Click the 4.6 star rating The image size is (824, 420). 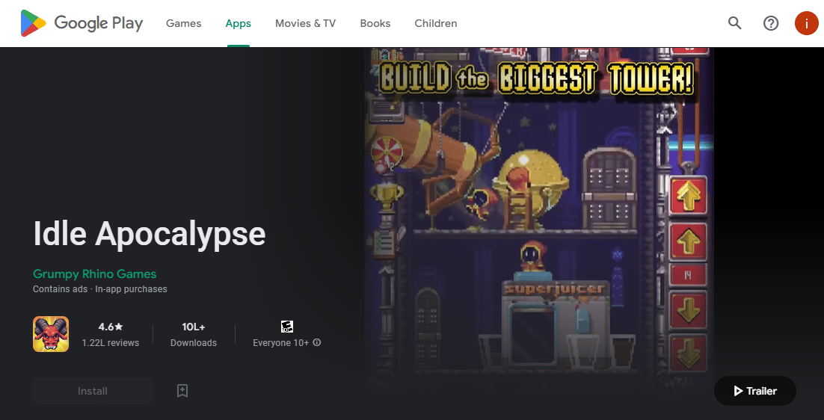pos(111,327)
